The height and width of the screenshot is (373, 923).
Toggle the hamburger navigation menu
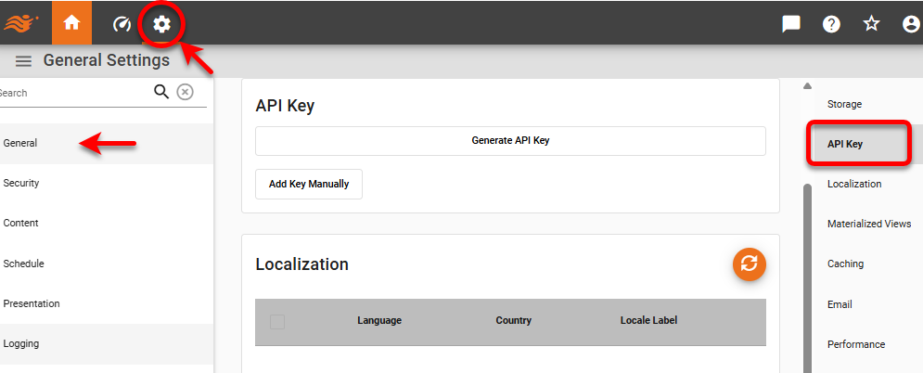coord(24,61)
